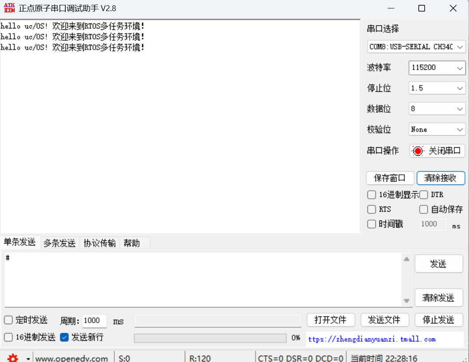Click the 清除发送 clear send button

pos(439,298)
